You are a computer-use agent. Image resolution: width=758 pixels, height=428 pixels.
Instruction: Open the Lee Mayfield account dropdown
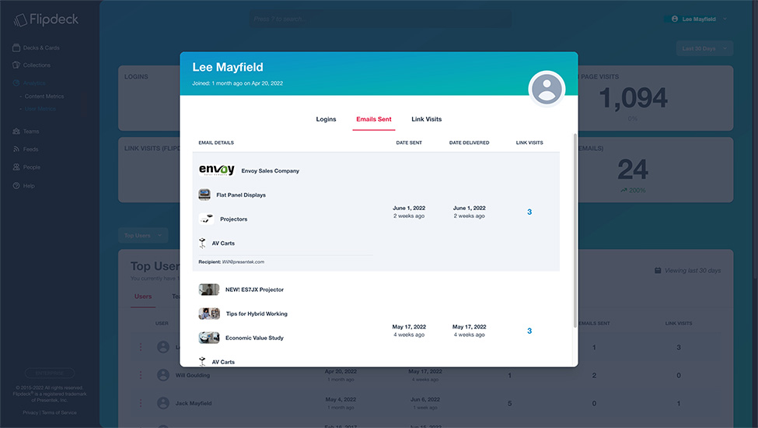pyautogui.click(x=699, y=19)
